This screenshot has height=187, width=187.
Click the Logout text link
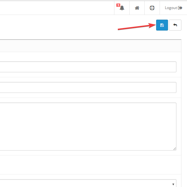point(171,8)
